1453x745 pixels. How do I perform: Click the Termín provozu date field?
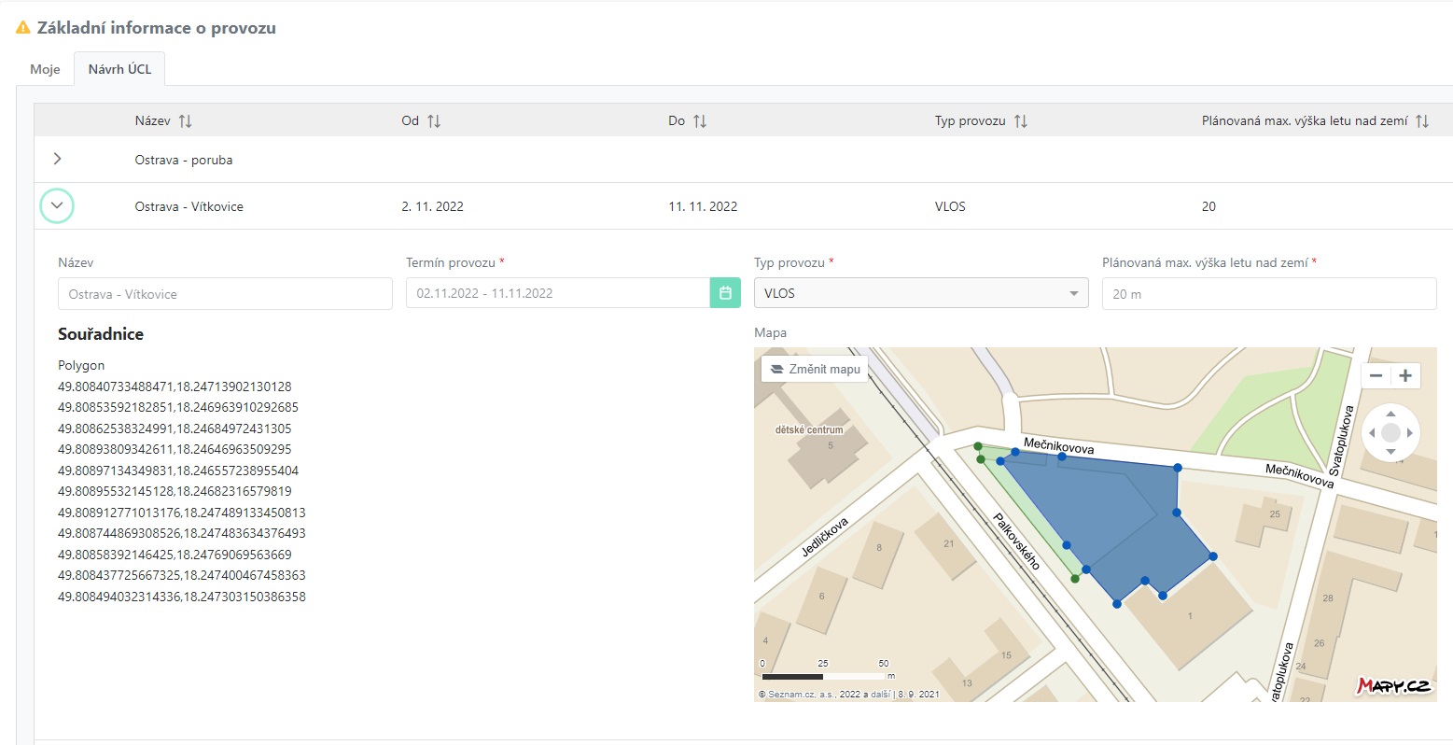pos(558,293)
